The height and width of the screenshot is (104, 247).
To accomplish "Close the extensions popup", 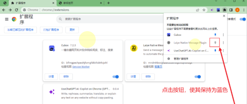I will 224,16.
